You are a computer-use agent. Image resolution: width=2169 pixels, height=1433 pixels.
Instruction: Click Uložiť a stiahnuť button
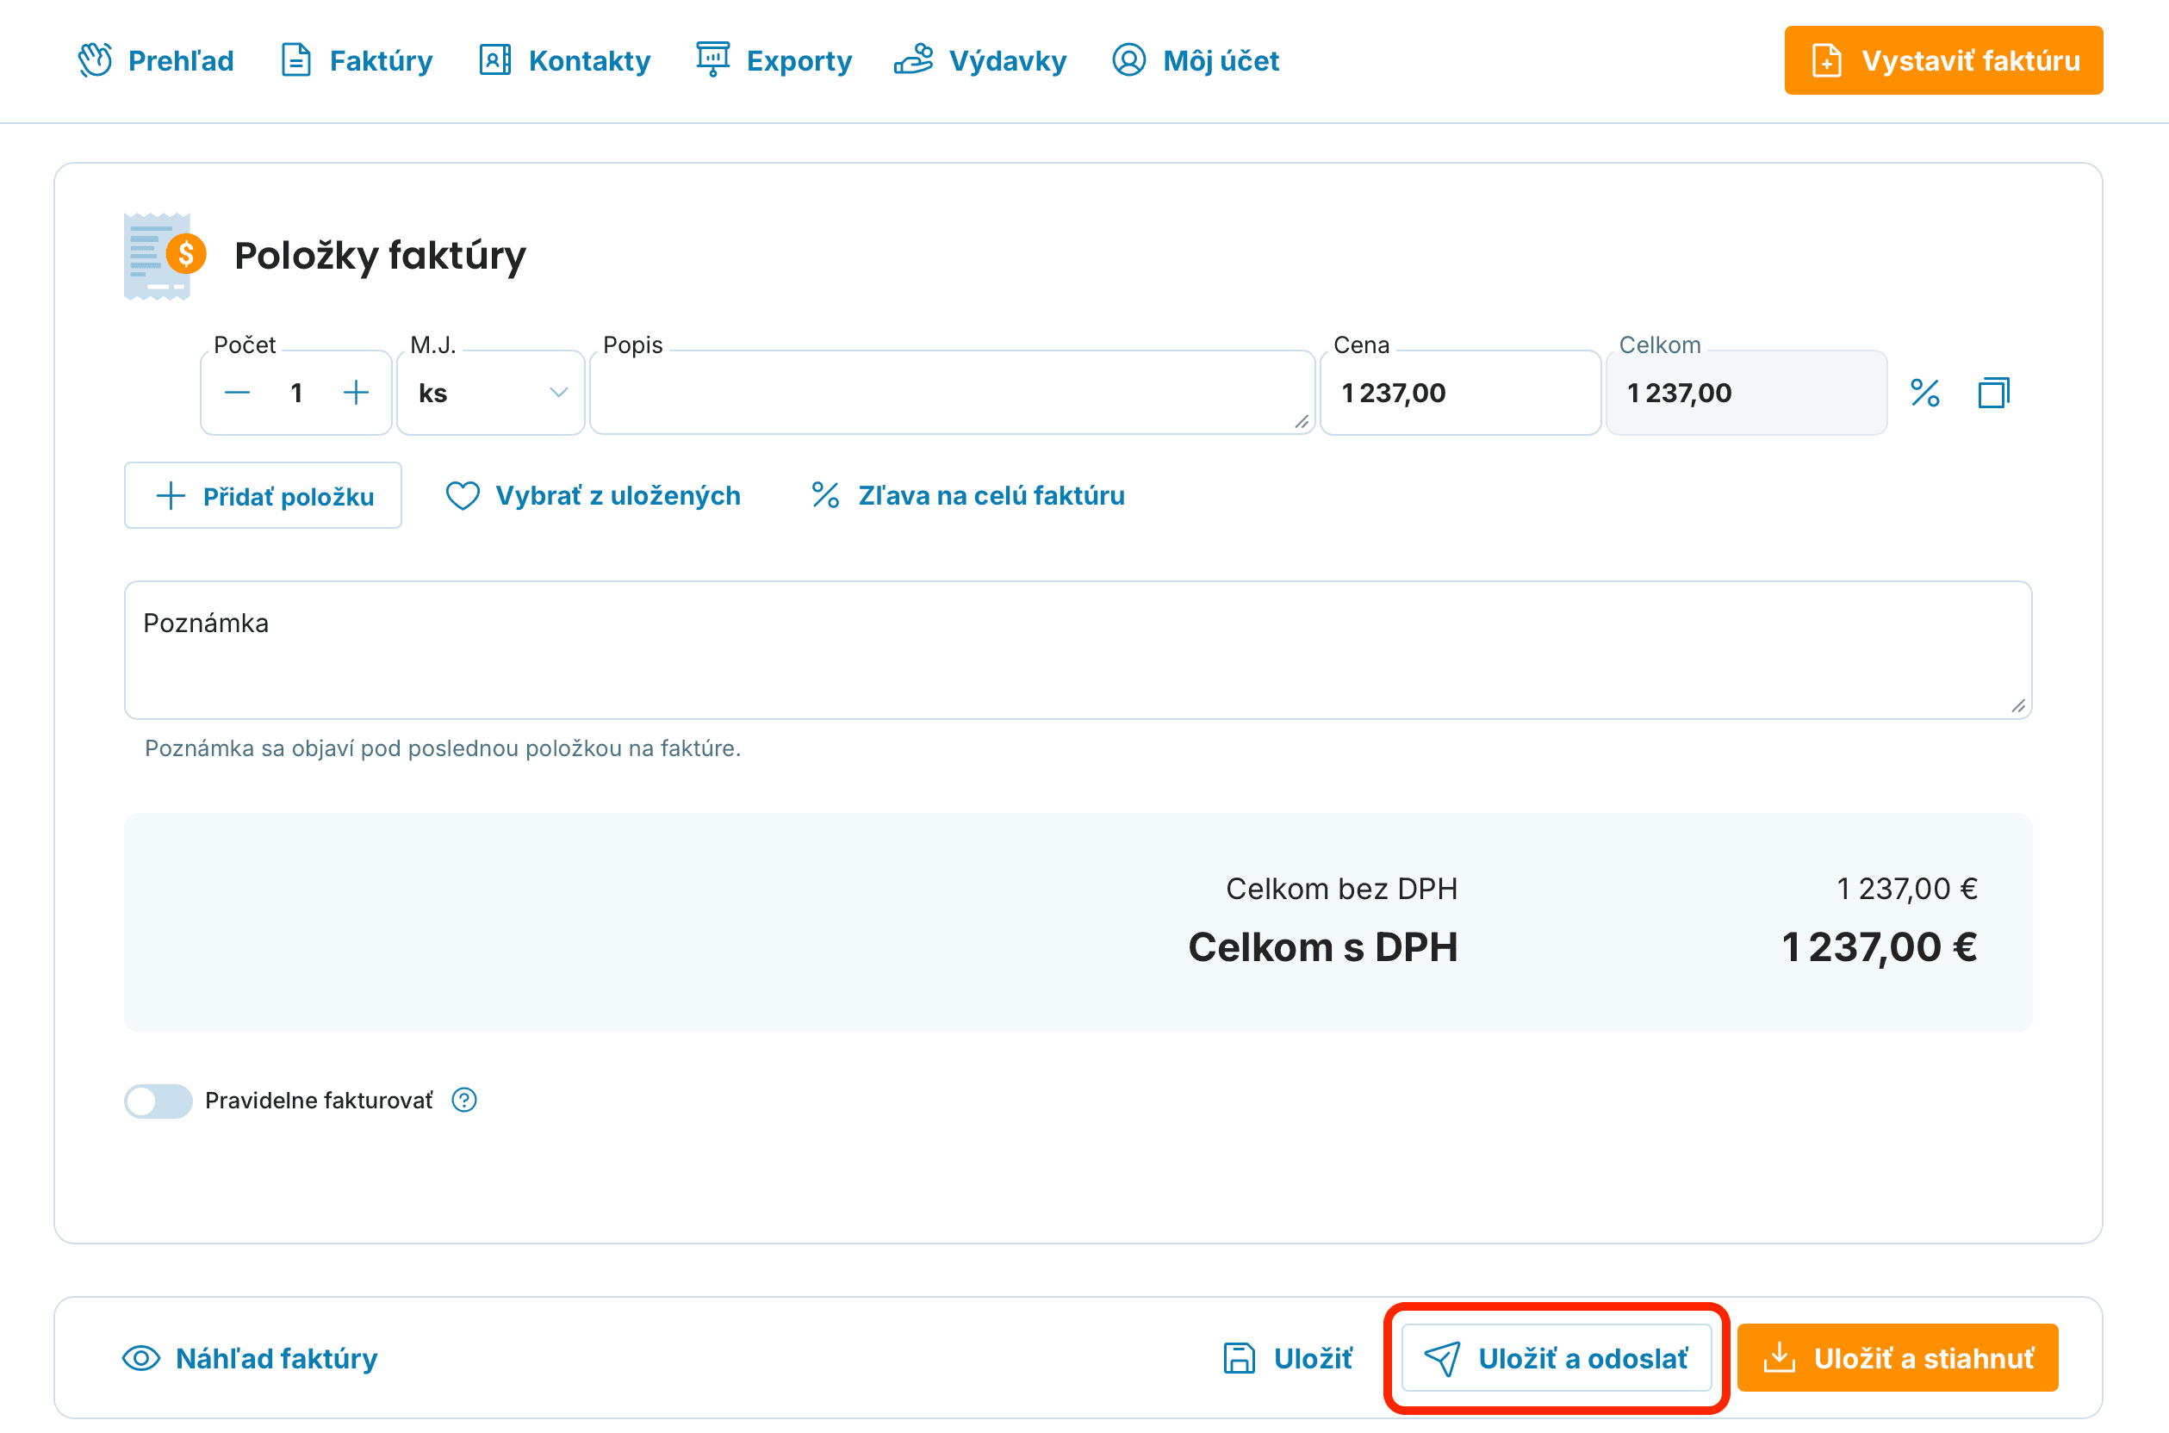[x=1898, y=1358]
